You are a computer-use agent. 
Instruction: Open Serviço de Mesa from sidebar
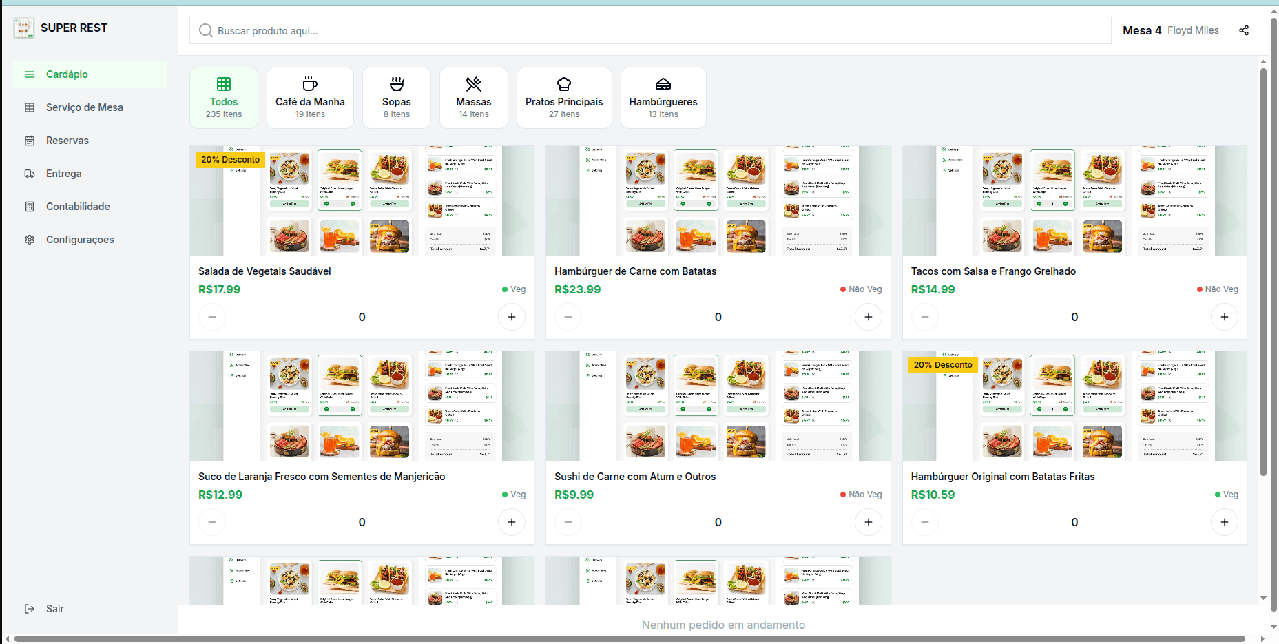tap(84, 107)
